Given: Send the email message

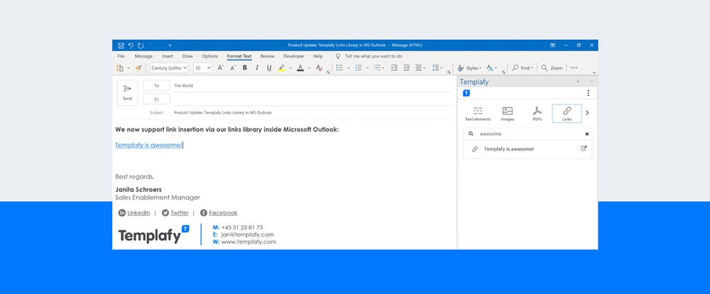Looking at the screenshot, I should pos(127,92).
